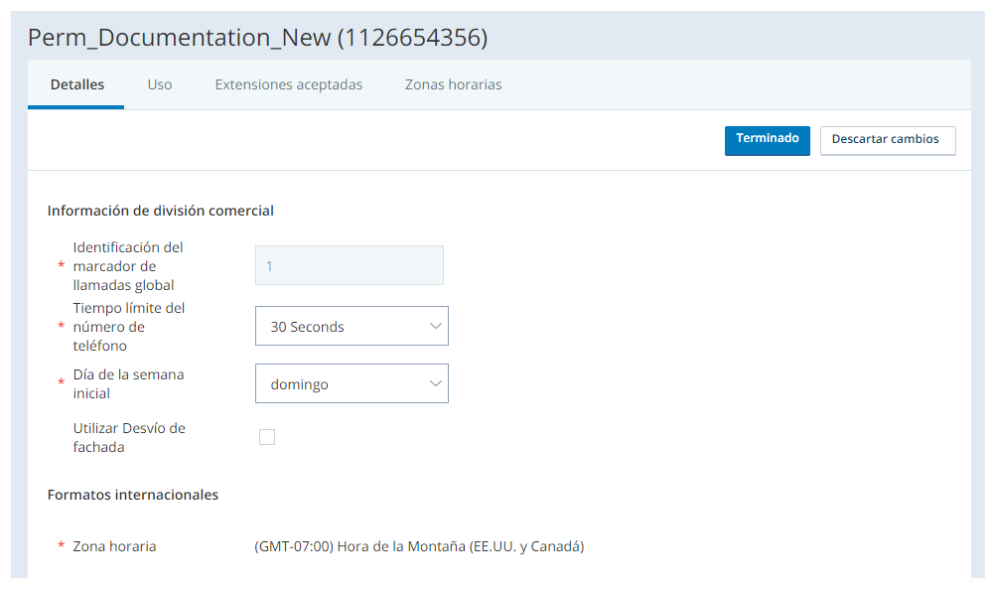Click the Zona horaria label
The height and width of the screenshot is (590, 992).
pyautogui.click(x=114, y=546)
